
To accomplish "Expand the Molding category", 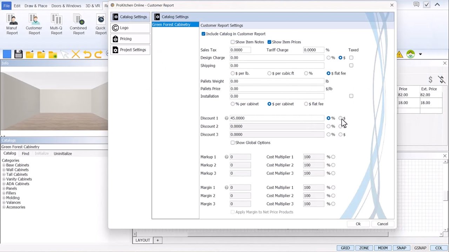I will [4, 198].
